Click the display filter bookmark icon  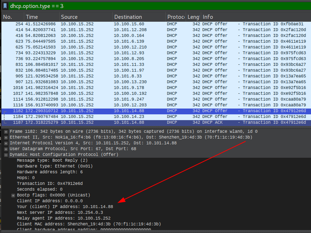[5, 6]
